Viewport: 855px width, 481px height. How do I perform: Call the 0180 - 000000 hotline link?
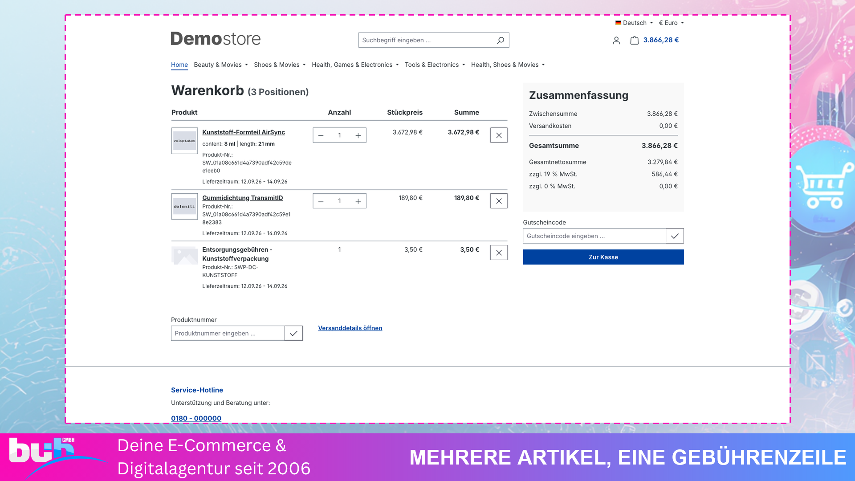click(196, 418)
